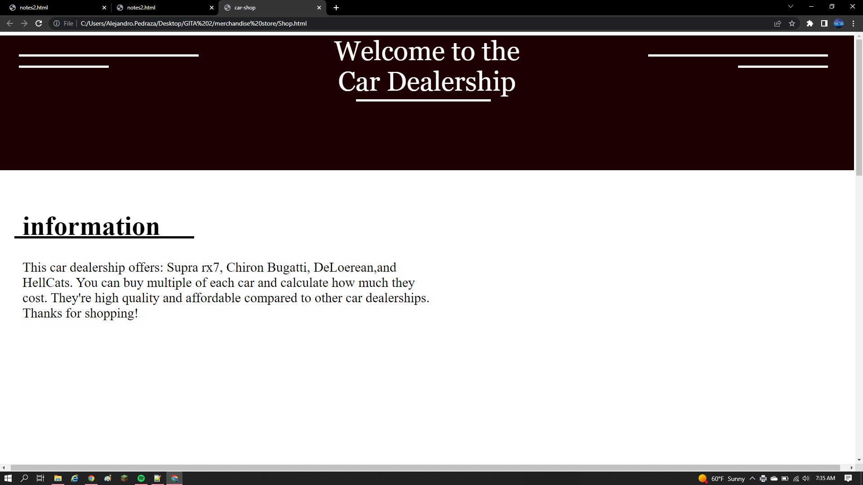Open Windows search from the taskbar
Screen dimensions: 863x485
pos(24,478)
